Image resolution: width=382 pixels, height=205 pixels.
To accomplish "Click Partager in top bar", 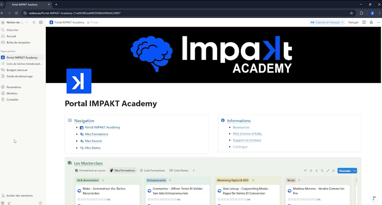I will click(x=353, y=22).
